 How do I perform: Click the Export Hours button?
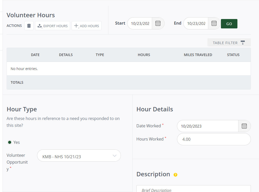[x=53, y=26]
